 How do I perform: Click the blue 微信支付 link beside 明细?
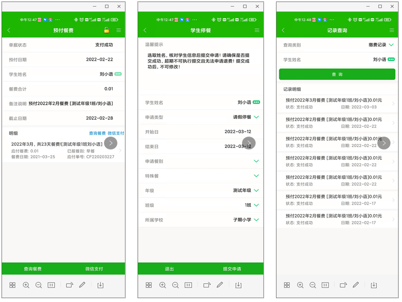[x=116, y=133]
